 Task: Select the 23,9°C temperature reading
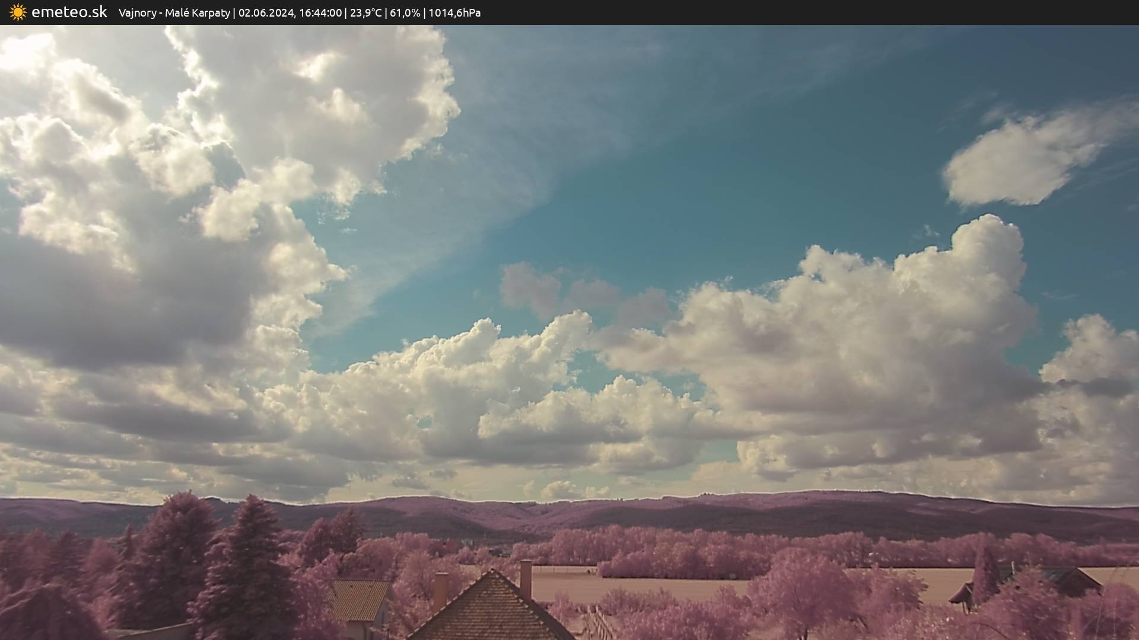click(x=366, y=13)
